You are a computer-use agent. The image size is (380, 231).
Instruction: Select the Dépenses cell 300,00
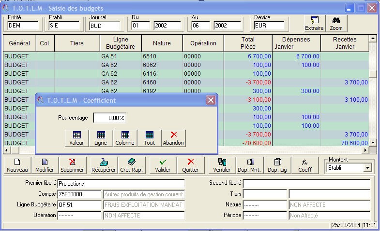click(x=296, y=91)
